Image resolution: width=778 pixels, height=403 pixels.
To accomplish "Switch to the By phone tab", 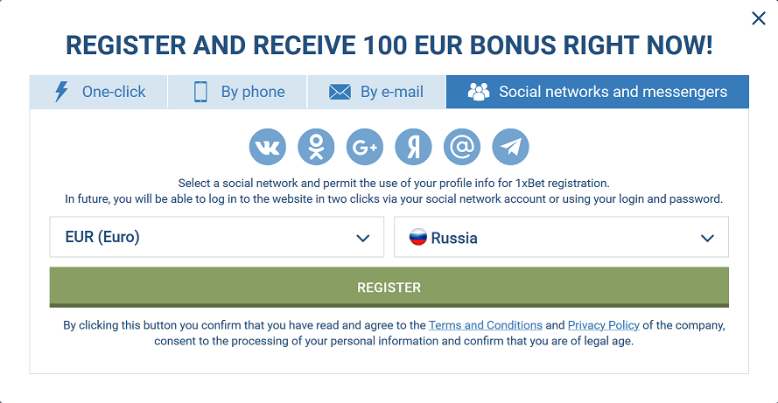I will point(237,92).
